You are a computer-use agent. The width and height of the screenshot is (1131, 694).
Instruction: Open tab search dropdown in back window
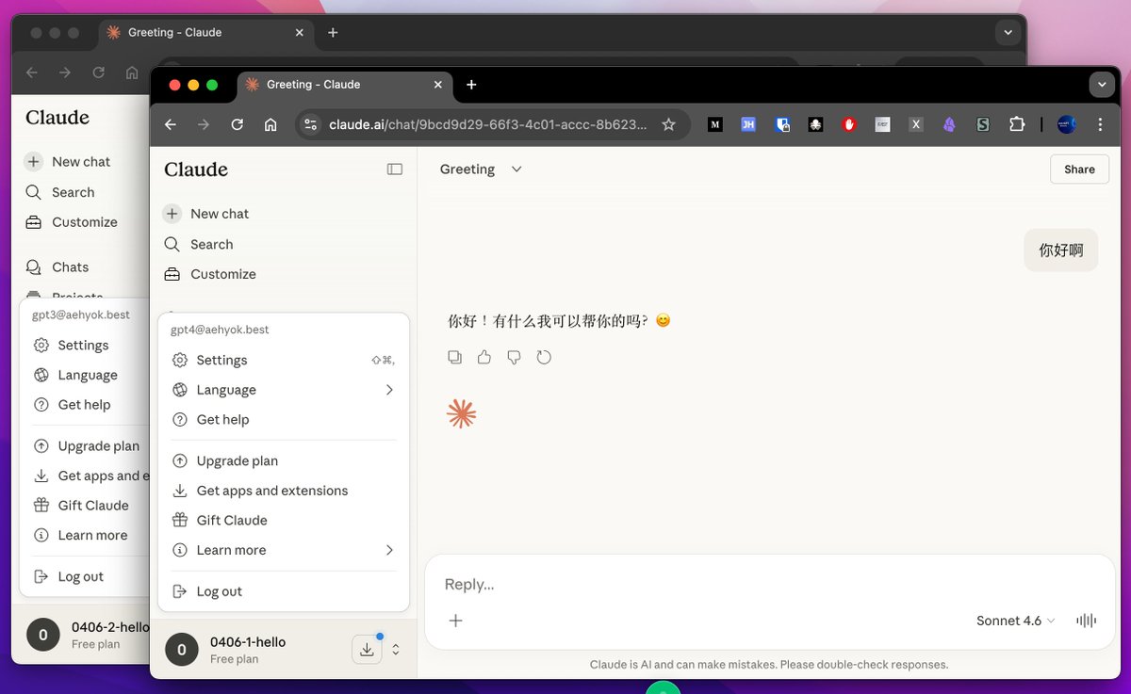(x=1008, y=32)
